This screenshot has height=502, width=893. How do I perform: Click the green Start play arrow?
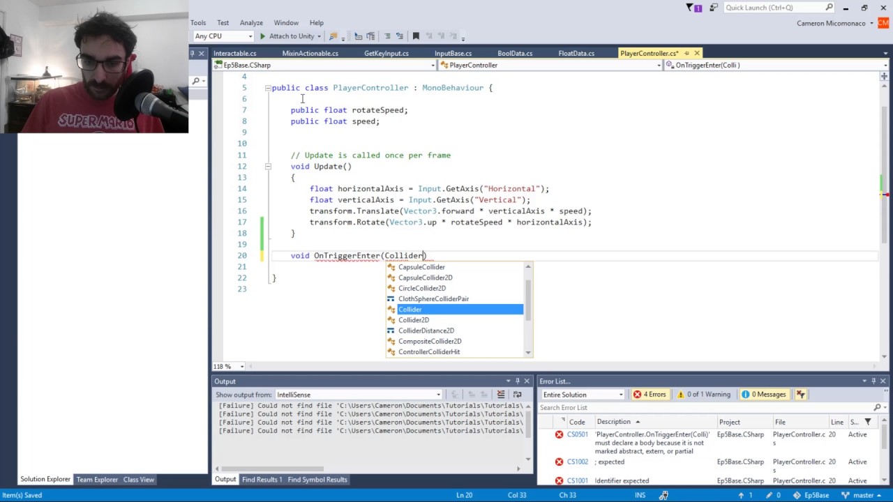click(x=262, y=36)
